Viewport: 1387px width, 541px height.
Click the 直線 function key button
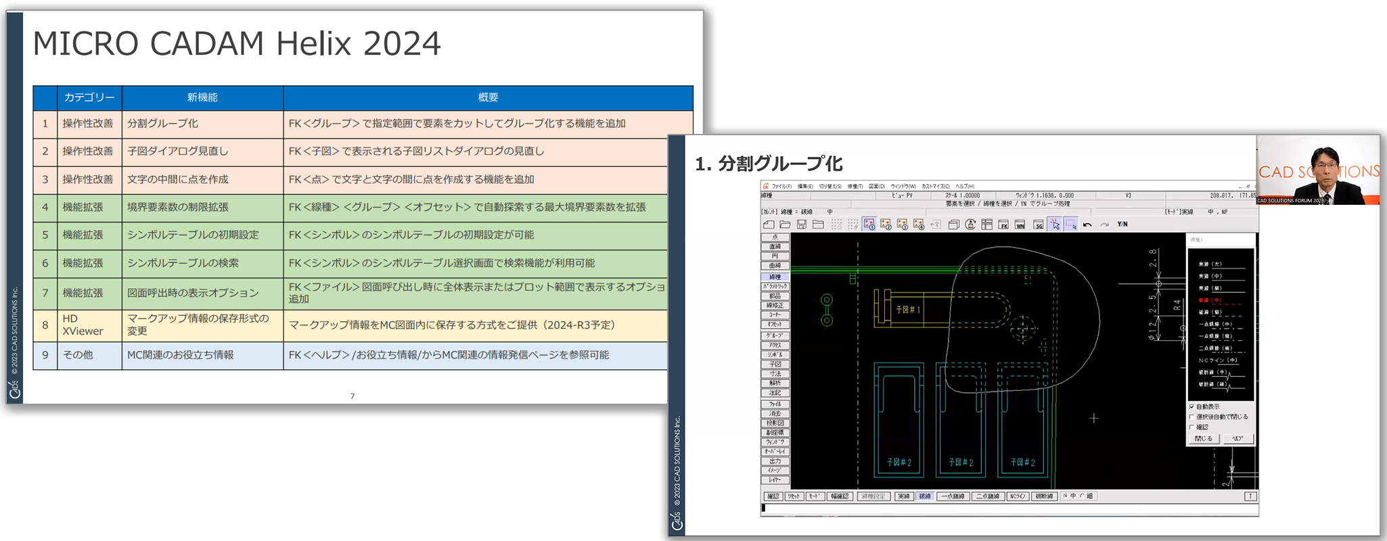point(775,247)
